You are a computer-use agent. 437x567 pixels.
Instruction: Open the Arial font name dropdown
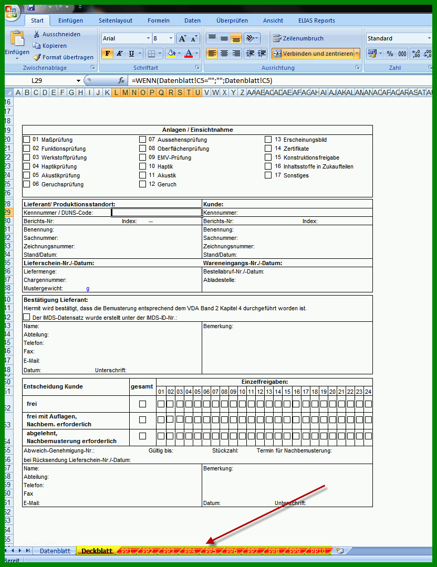point(148,38)
